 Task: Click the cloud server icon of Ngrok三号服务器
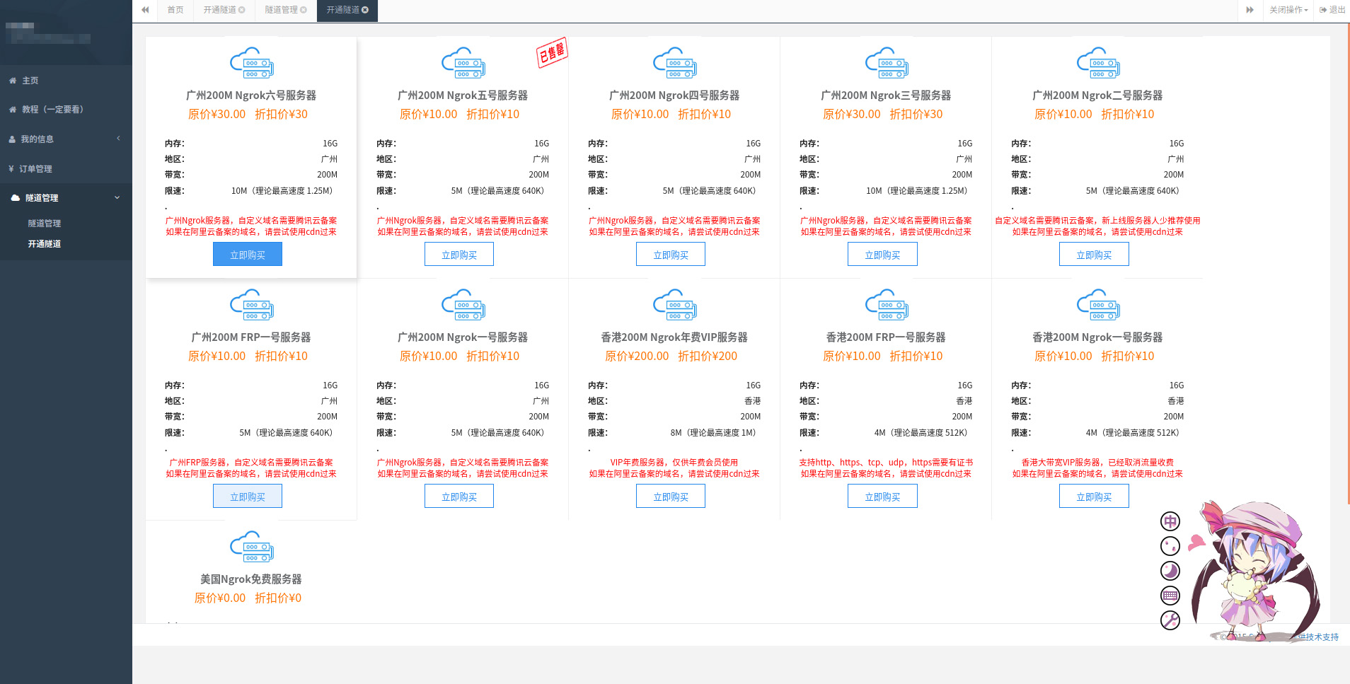click(x=887, y=63)
